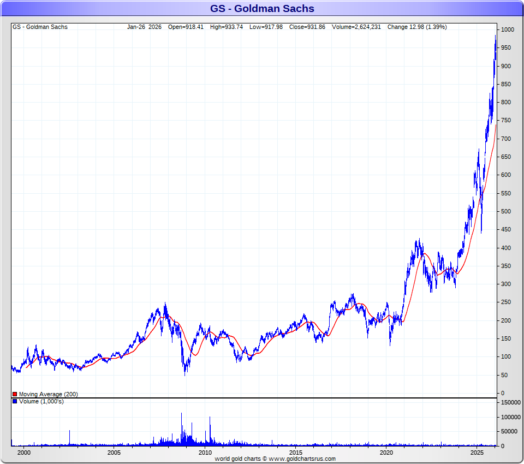This screenshot has height=464, width=524.
Task: Click the 'Volume=2,624,231' header value
Action: click(356, 27)
